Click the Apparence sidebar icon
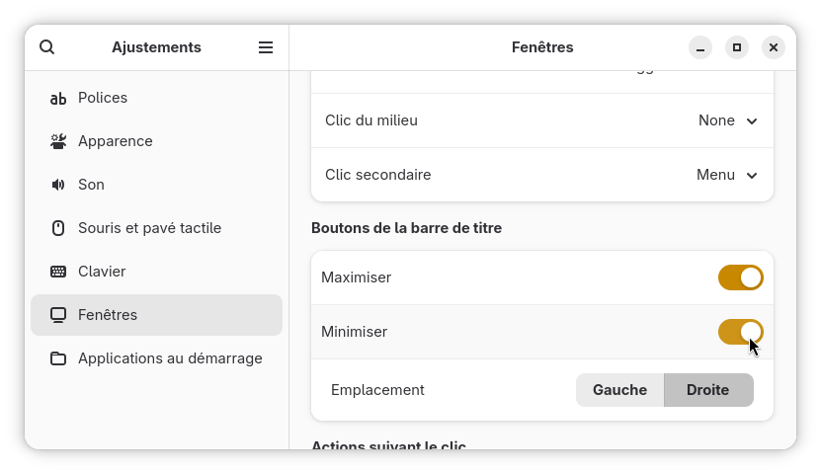Viewport: 821px width, 474px height. pyautogui.click(x=58, y=141)
